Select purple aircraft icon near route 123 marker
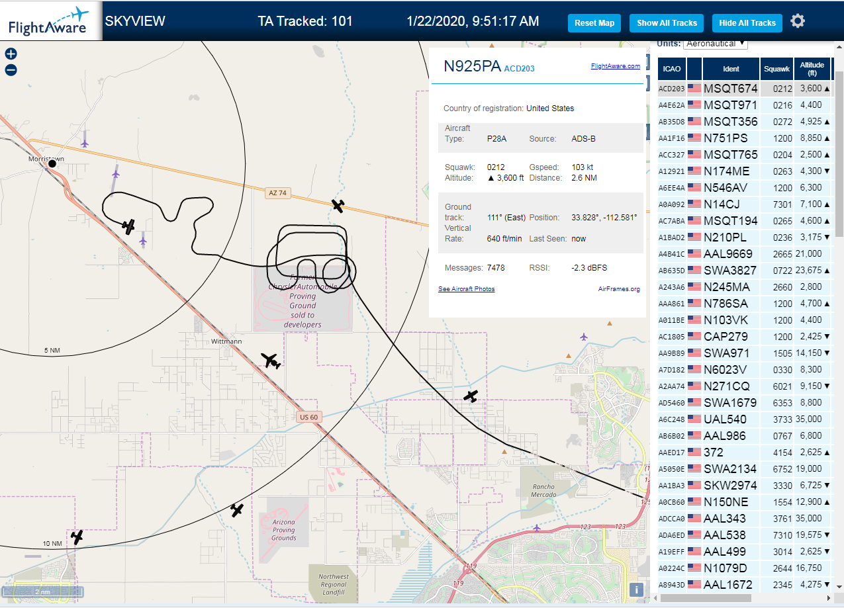The image size is (844, 608). [536, 528]
